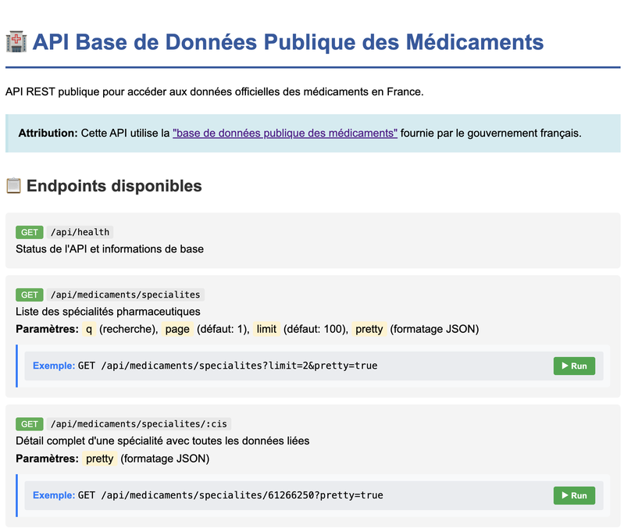Click the clipboard icon beside Endpoints disponibles
The height and width of the screenshot is (532, 624).
coord(13,186)
